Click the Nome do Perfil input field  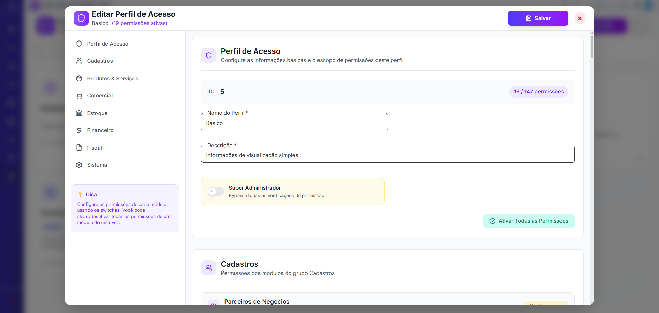coord(294,122)
